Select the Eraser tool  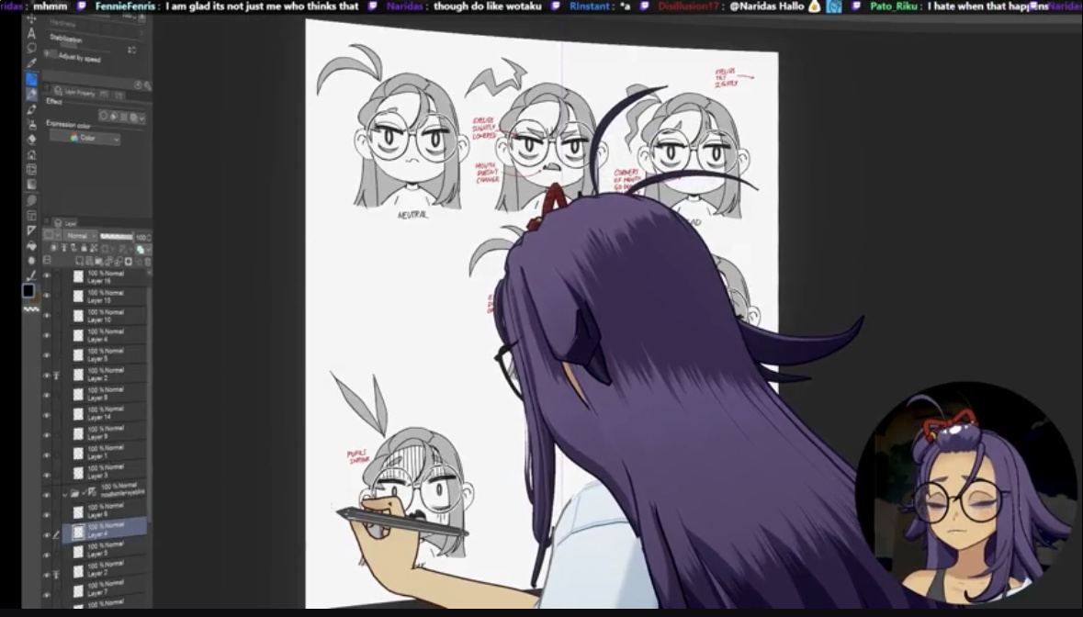[x=32, y=140]
